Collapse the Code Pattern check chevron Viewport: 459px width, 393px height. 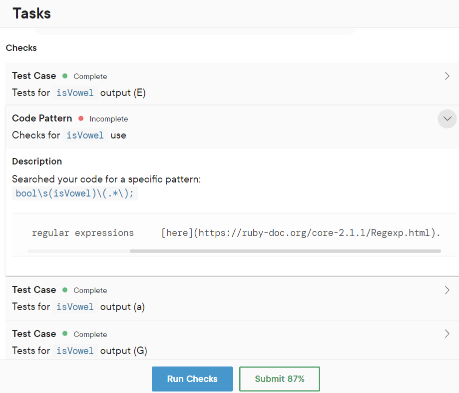(447, 118)
